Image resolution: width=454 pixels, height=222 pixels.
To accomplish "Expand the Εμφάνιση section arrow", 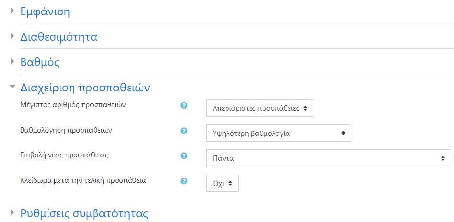I will pos(12,11).
